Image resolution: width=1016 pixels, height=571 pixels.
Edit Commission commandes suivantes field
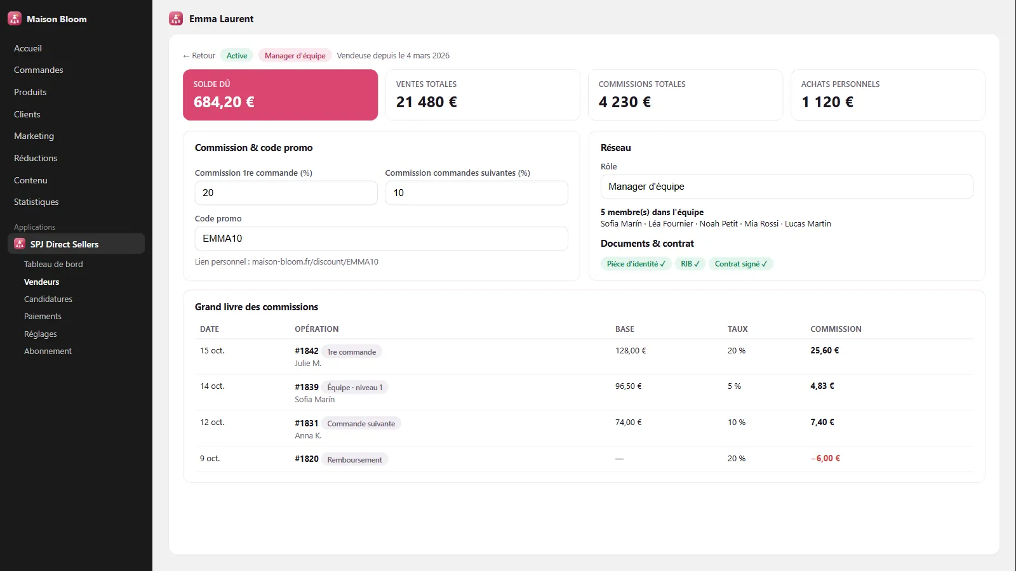477,193
